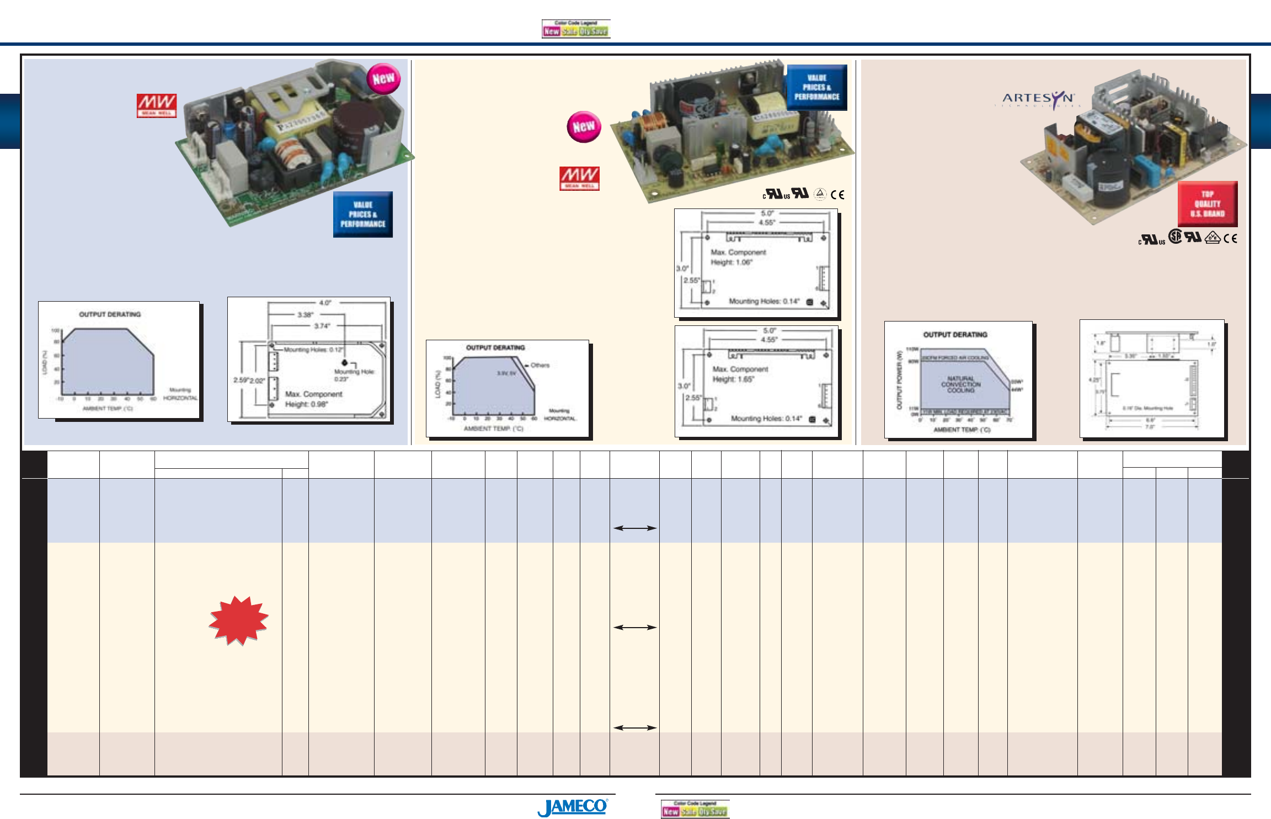Open the dimension drawing with component height 1.65"
This screenshot has height=819, width=1271.
[x=757, y=382]
